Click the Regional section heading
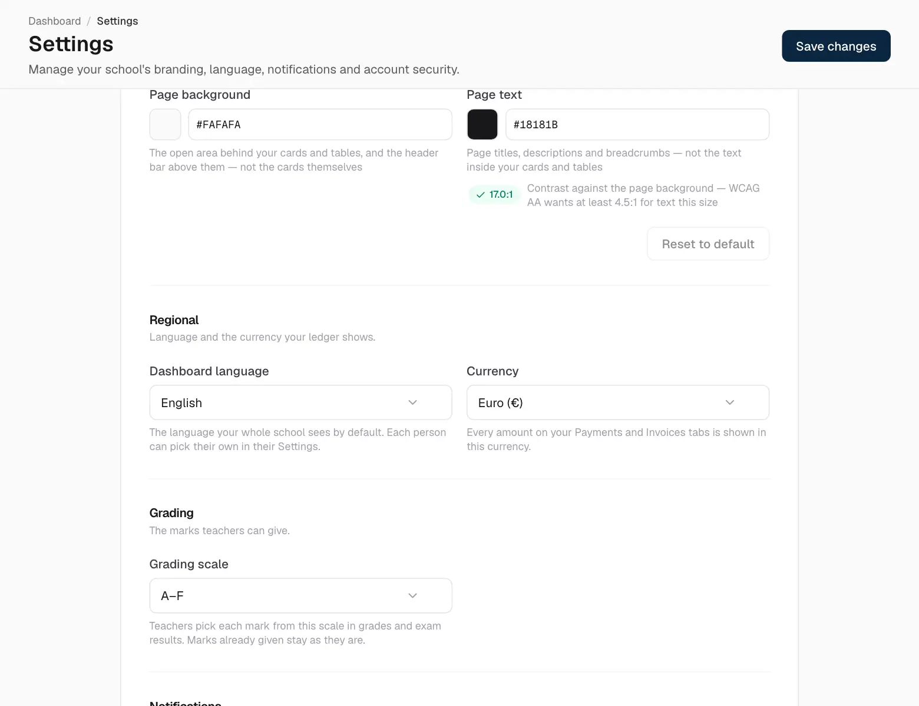The width and height of the screenshot is (919, 706). pos(174,320)
